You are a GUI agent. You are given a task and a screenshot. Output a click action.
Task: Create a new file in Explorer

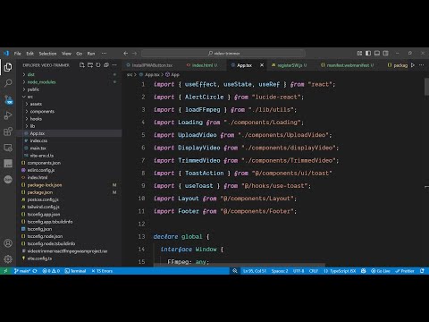pyautogui.click(x=82, y=65)
